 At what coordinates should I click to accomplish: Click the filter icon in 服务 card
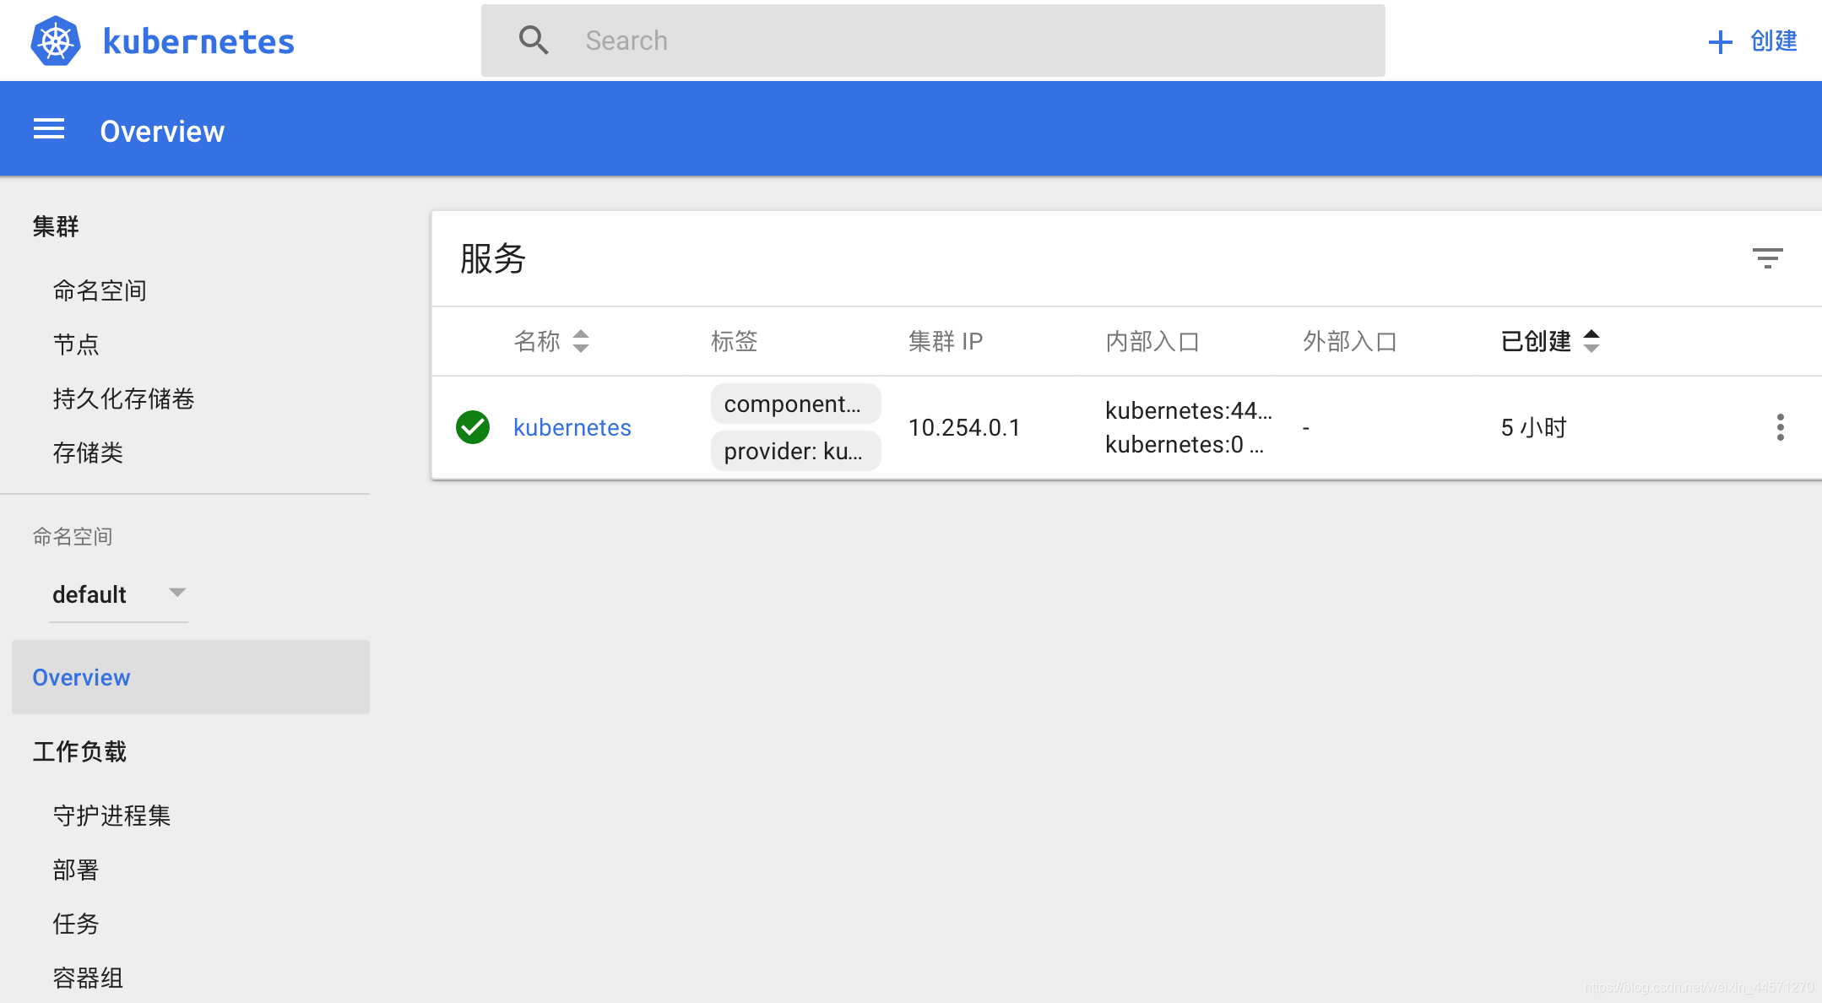tap(1767, 258)
